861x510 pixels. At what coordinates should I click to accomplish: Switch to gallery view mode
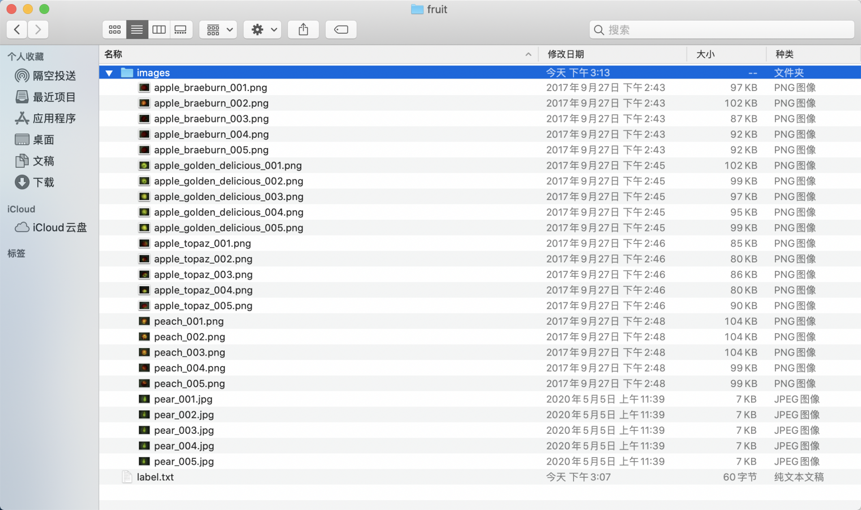pos(181,30)
